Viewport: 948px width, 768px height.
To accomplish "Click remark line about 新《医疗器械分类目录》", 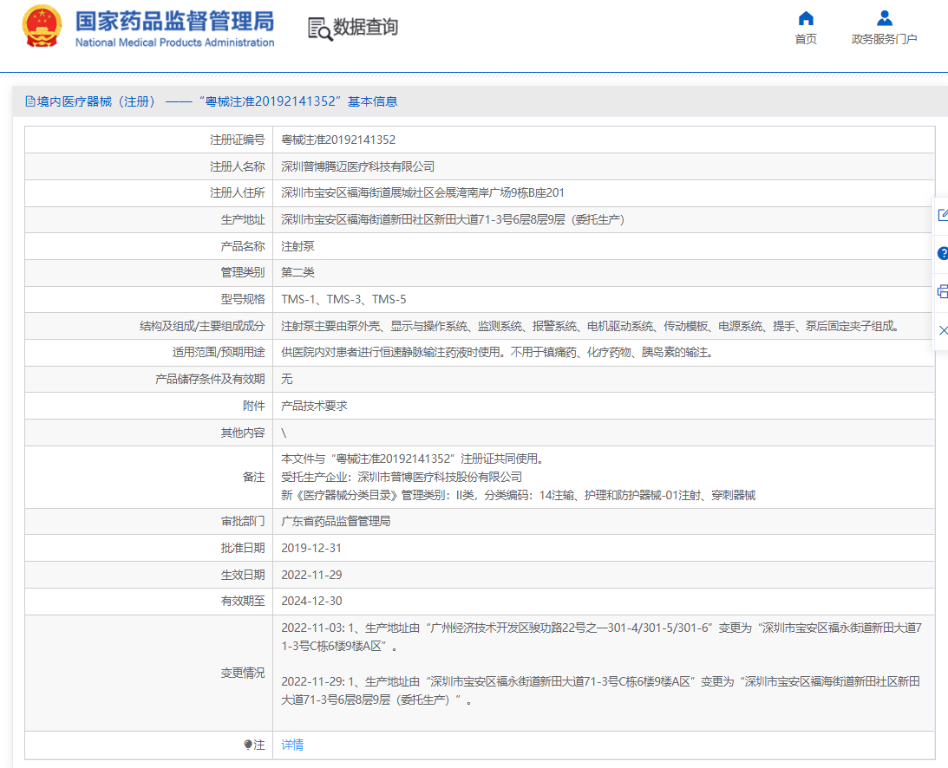I will click(x=518, y=496).
